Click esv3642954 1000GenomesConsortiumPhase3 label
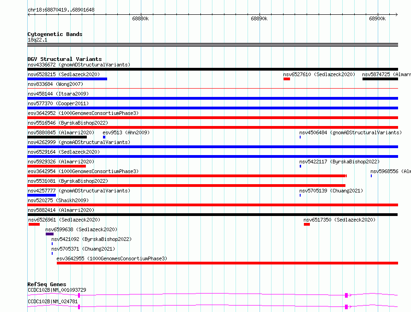This screenshot has height=312, width=411. click(x=83, y=171)
